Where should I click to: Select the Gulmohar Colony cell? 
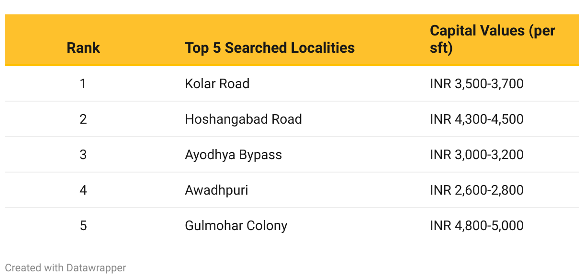point(236,225)
